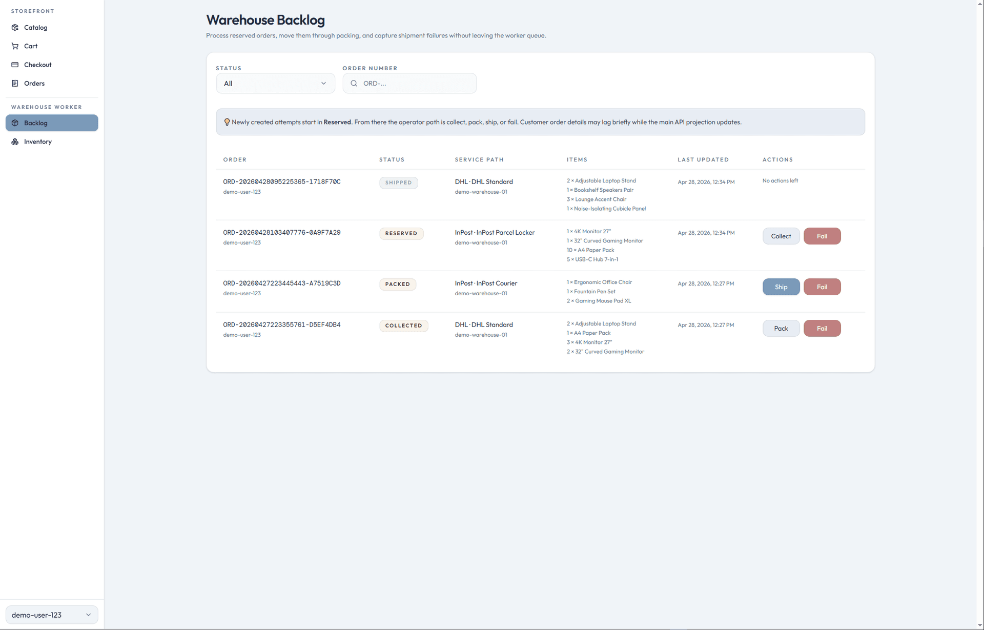
Task: Select the Orders document icon
Action: click(15, 83)
